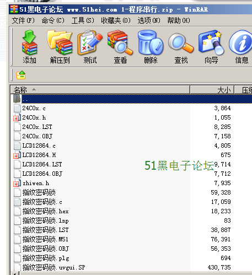Go up one folder level icon
Image resolution: width=252 pixels, height=275 pixels.
21,75
